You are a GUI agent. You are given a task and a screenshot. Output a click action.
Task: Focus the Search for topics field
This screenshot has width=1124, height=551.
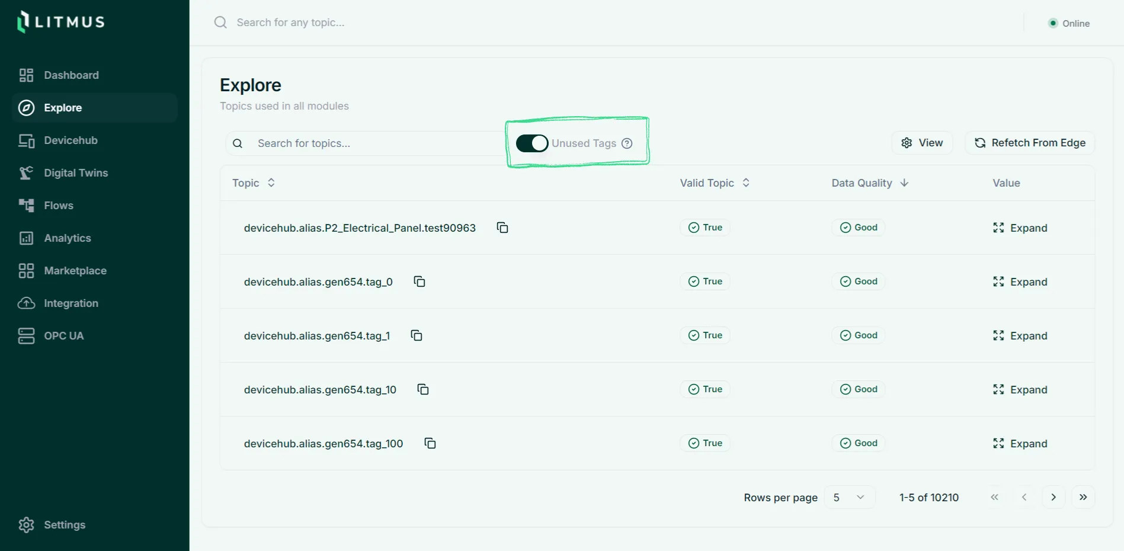[364, 143]
